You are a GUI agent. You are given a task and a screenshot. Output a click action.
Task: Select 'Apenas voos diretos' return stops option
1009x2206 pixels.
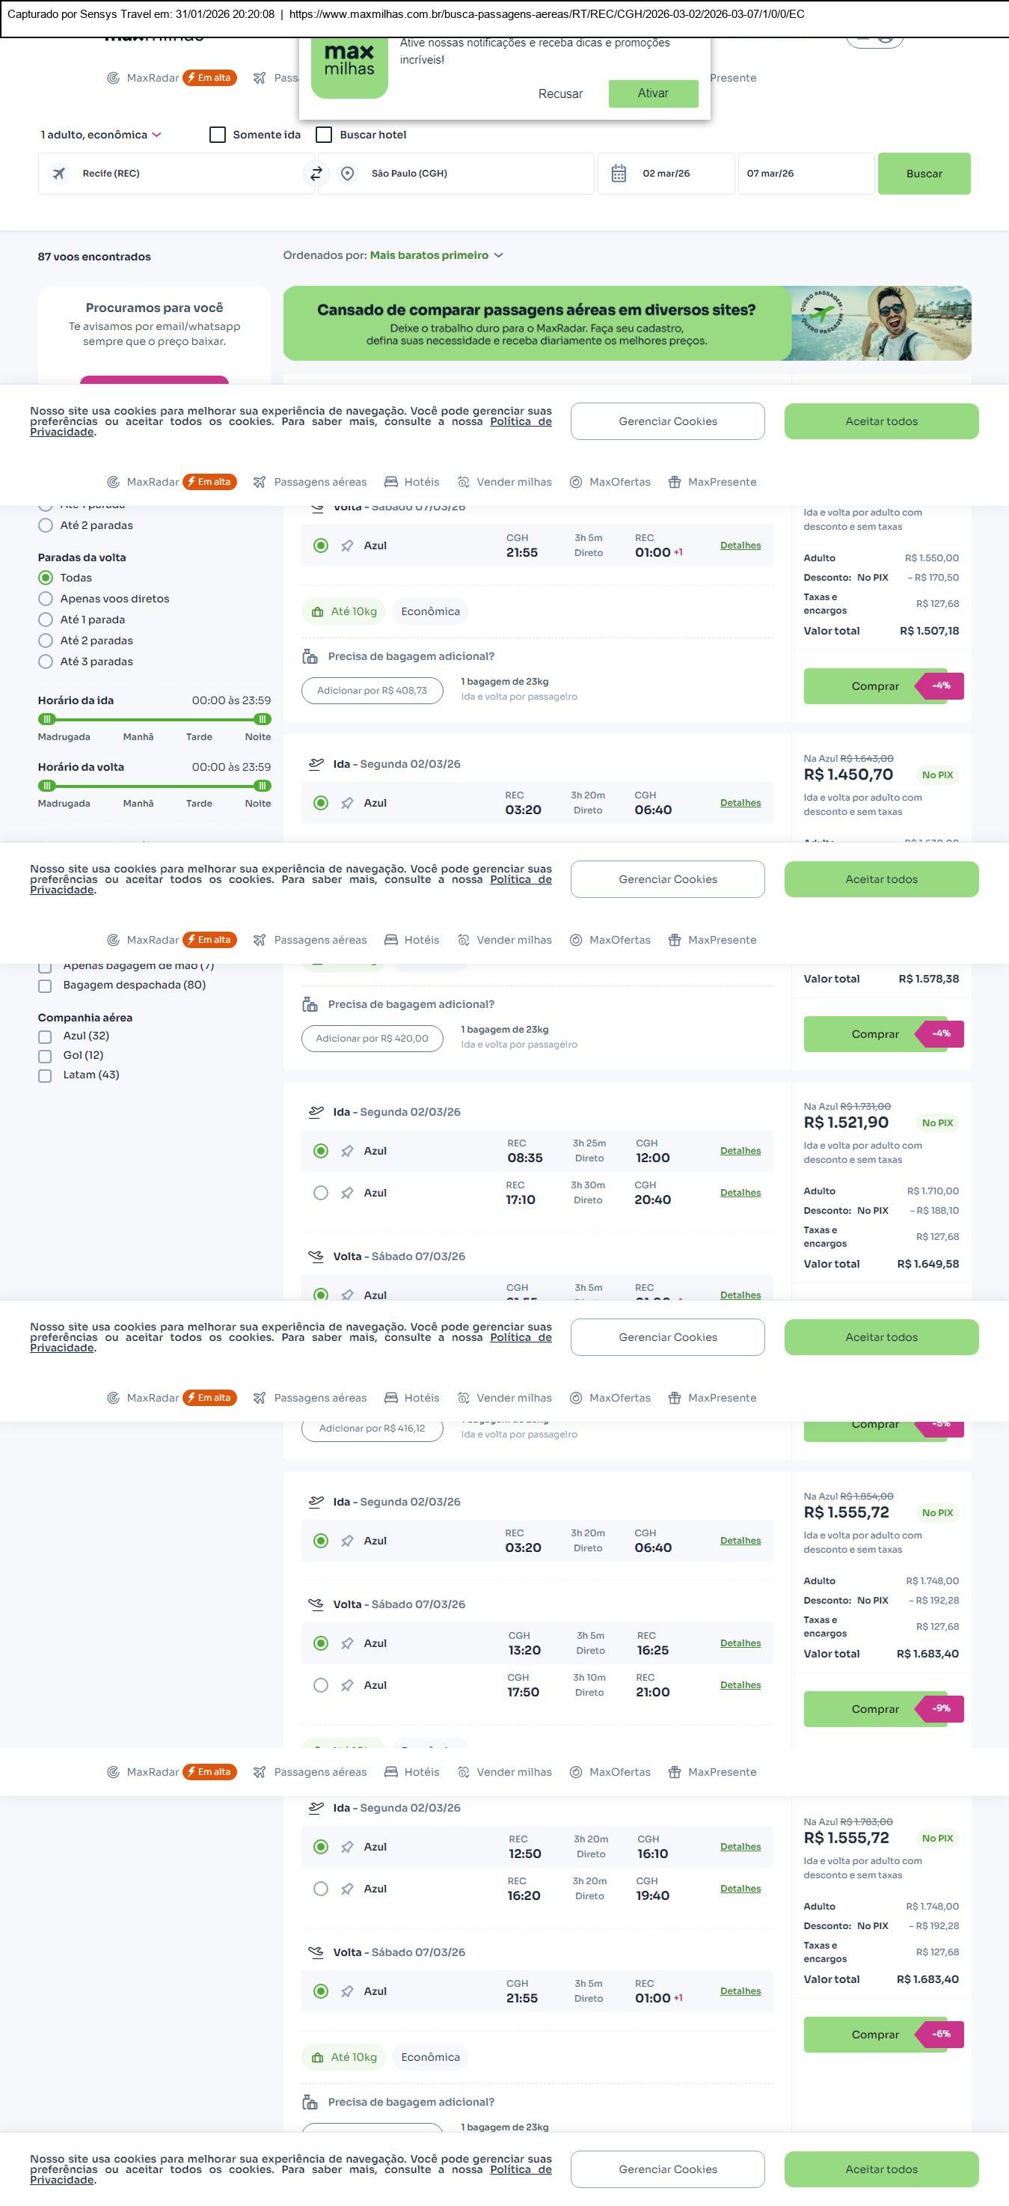(x=46, y=599)
